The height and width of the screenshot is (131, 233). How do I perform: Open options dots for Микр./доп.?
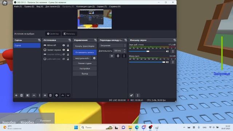(173, 62)
